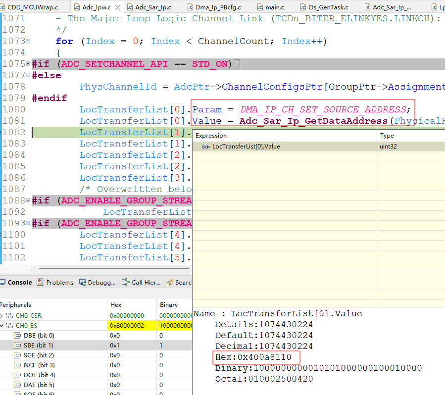Expand the CH0_CSR register node
Viewport: 445px width, 395px height.
point(1,315)
